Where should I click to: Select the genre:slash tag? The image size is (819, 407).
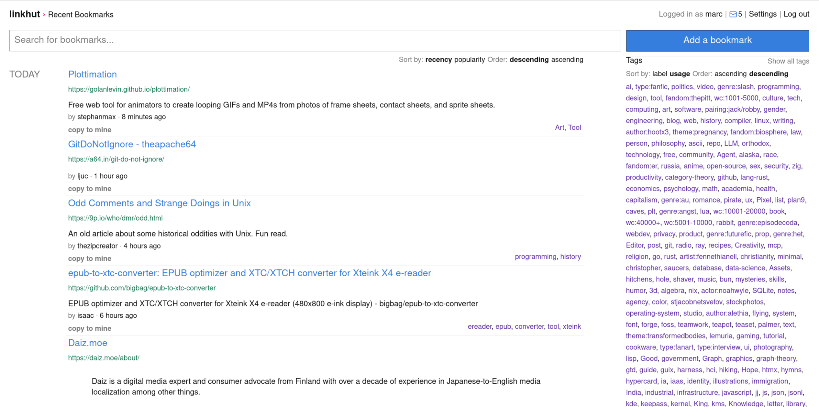click(735, 87)
